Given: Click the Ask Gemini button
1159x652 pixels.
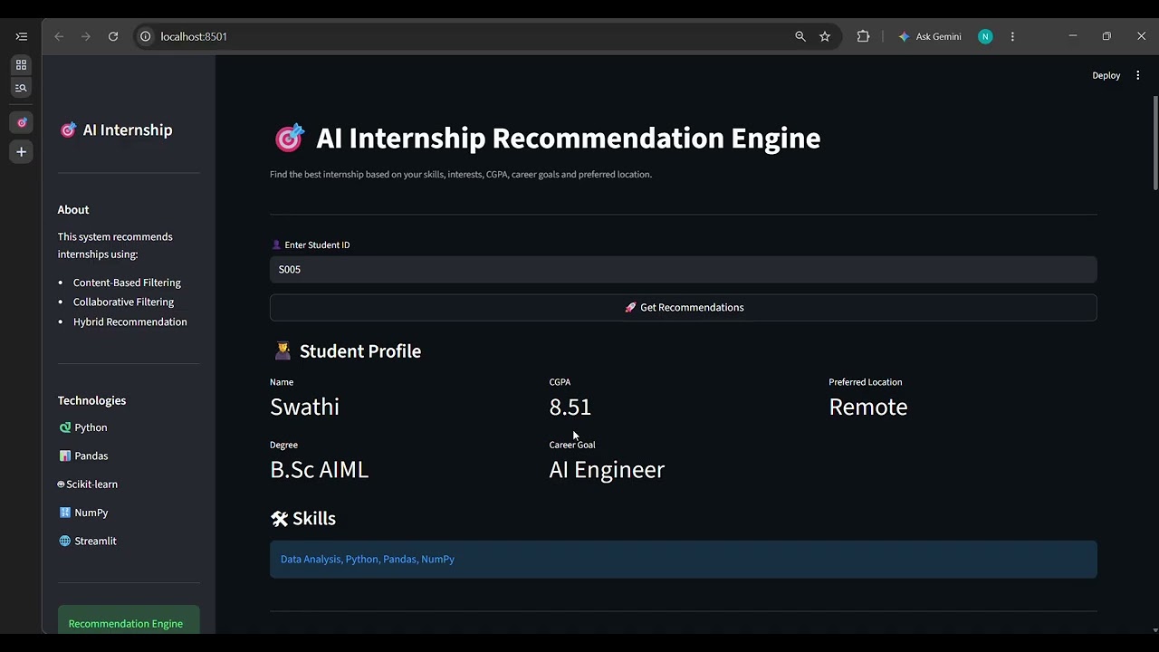Looking at the screenshot, I should [x=930, y=36].
